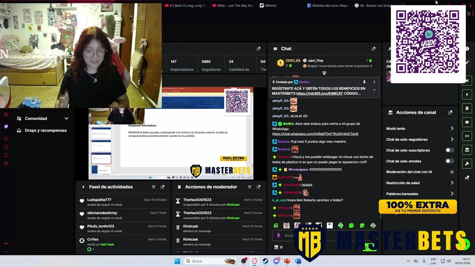The width and height of the screenshot is (475, 267).
Task: Switch to "VII - Buscar con Google" tab
Action: pos(374,6)
